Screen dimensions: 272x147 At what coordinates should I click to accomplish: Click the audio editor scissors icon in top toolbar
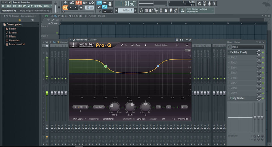tap(205, 3)
